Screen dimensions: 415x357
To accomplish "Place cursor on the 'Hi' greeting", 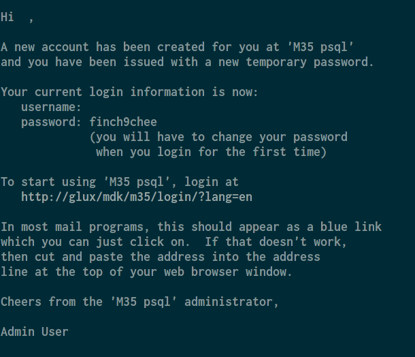I will (x=7, y=17).
